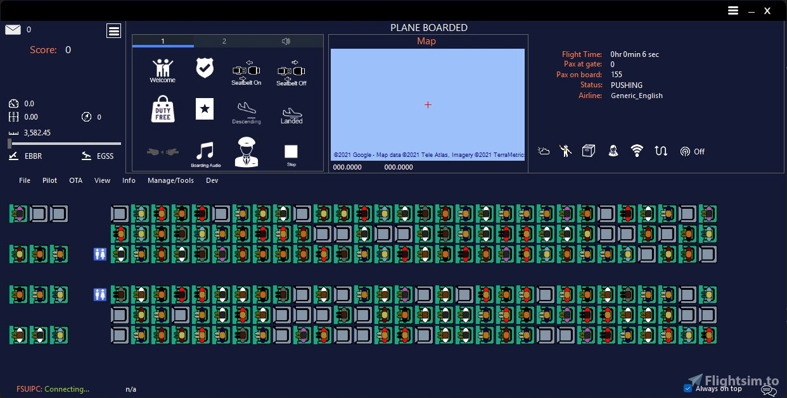Open the flight attendant panel
The image size is (787, 398).
(613, 151)
